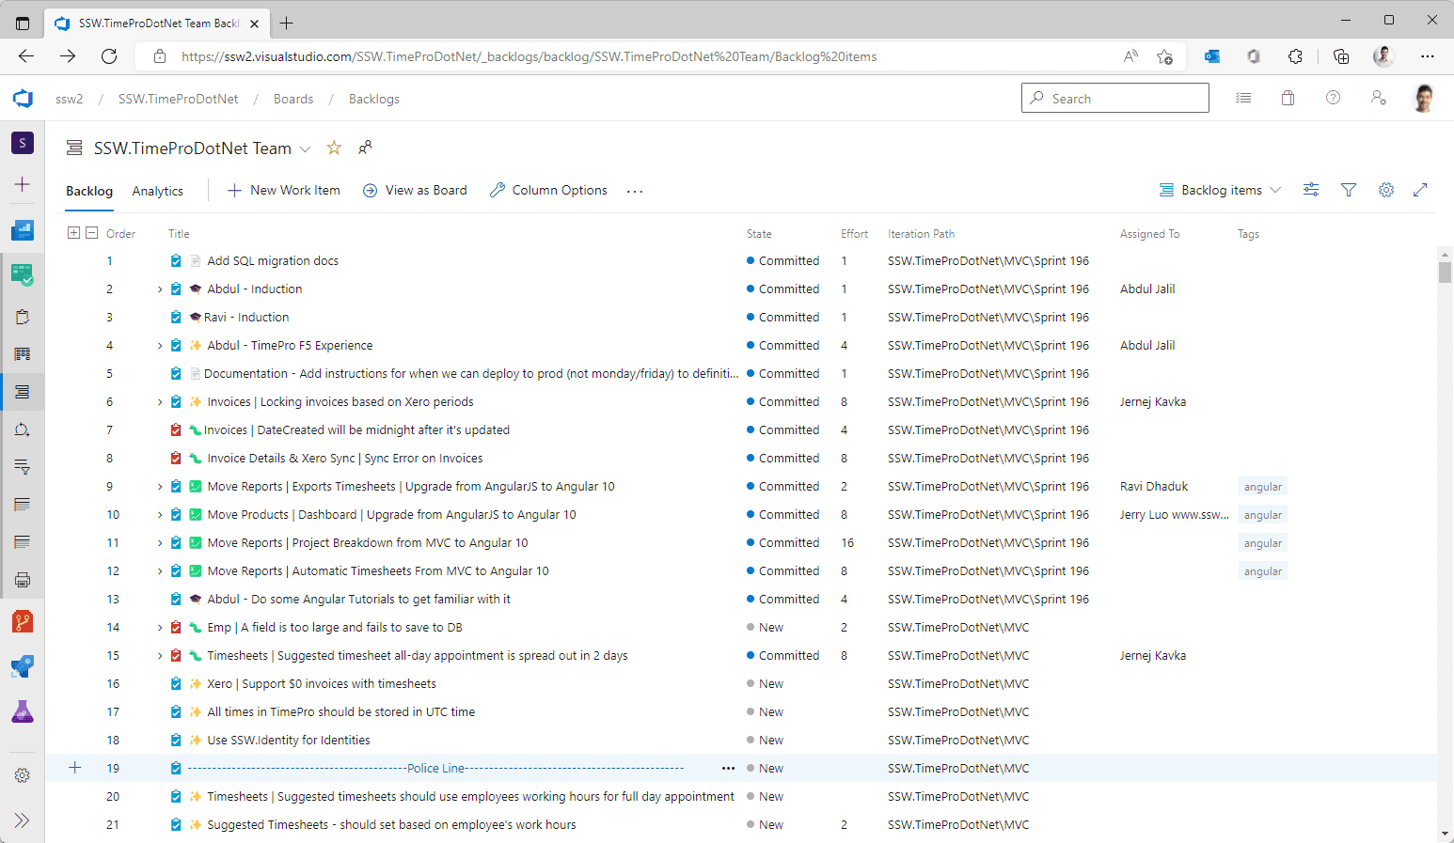Expand the Abdul - Induction row

tap(160, 289)
